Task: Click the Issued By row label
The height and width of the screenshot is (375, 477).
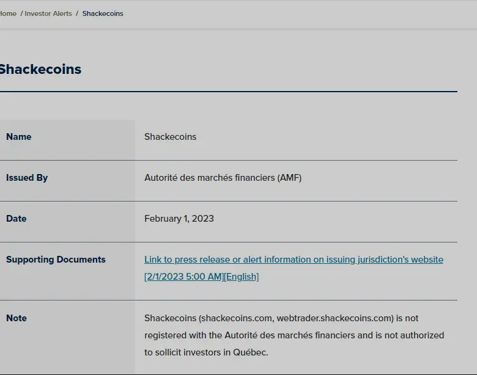Action: [27, 178]
